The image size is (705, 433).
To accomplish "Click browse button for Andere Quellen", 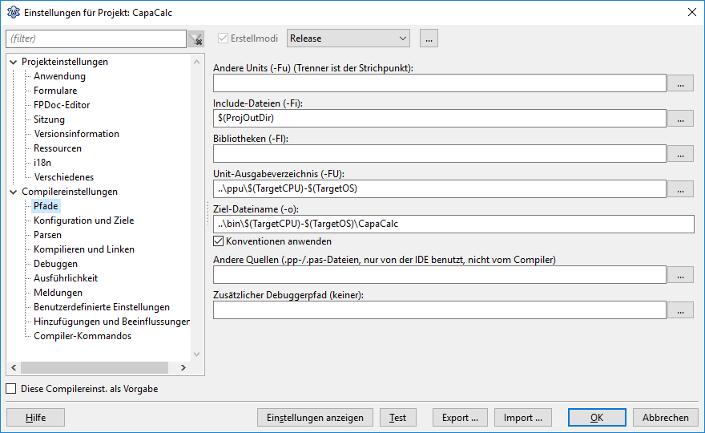I will coord(680,275).
